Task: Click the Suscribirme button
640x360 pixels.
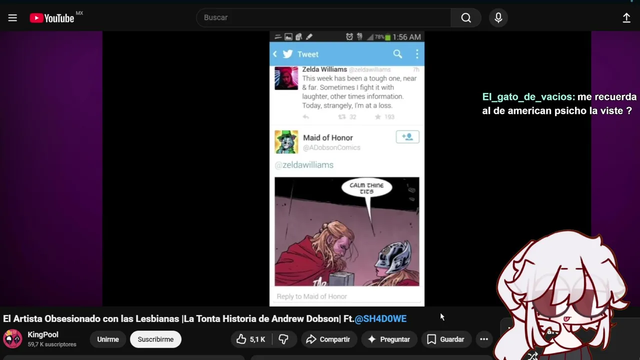Action: (x=155, y=339)
